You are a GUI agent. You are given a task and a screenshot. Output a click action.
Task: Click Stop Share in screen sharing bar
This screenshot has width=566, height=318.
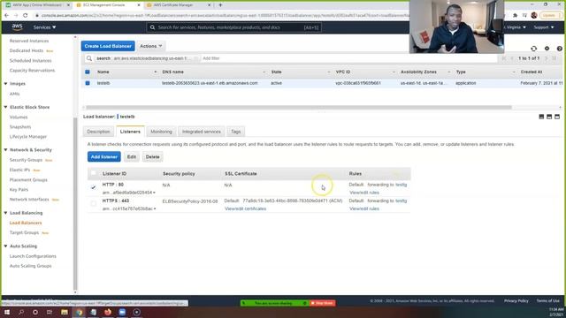(x=322, y=303)
